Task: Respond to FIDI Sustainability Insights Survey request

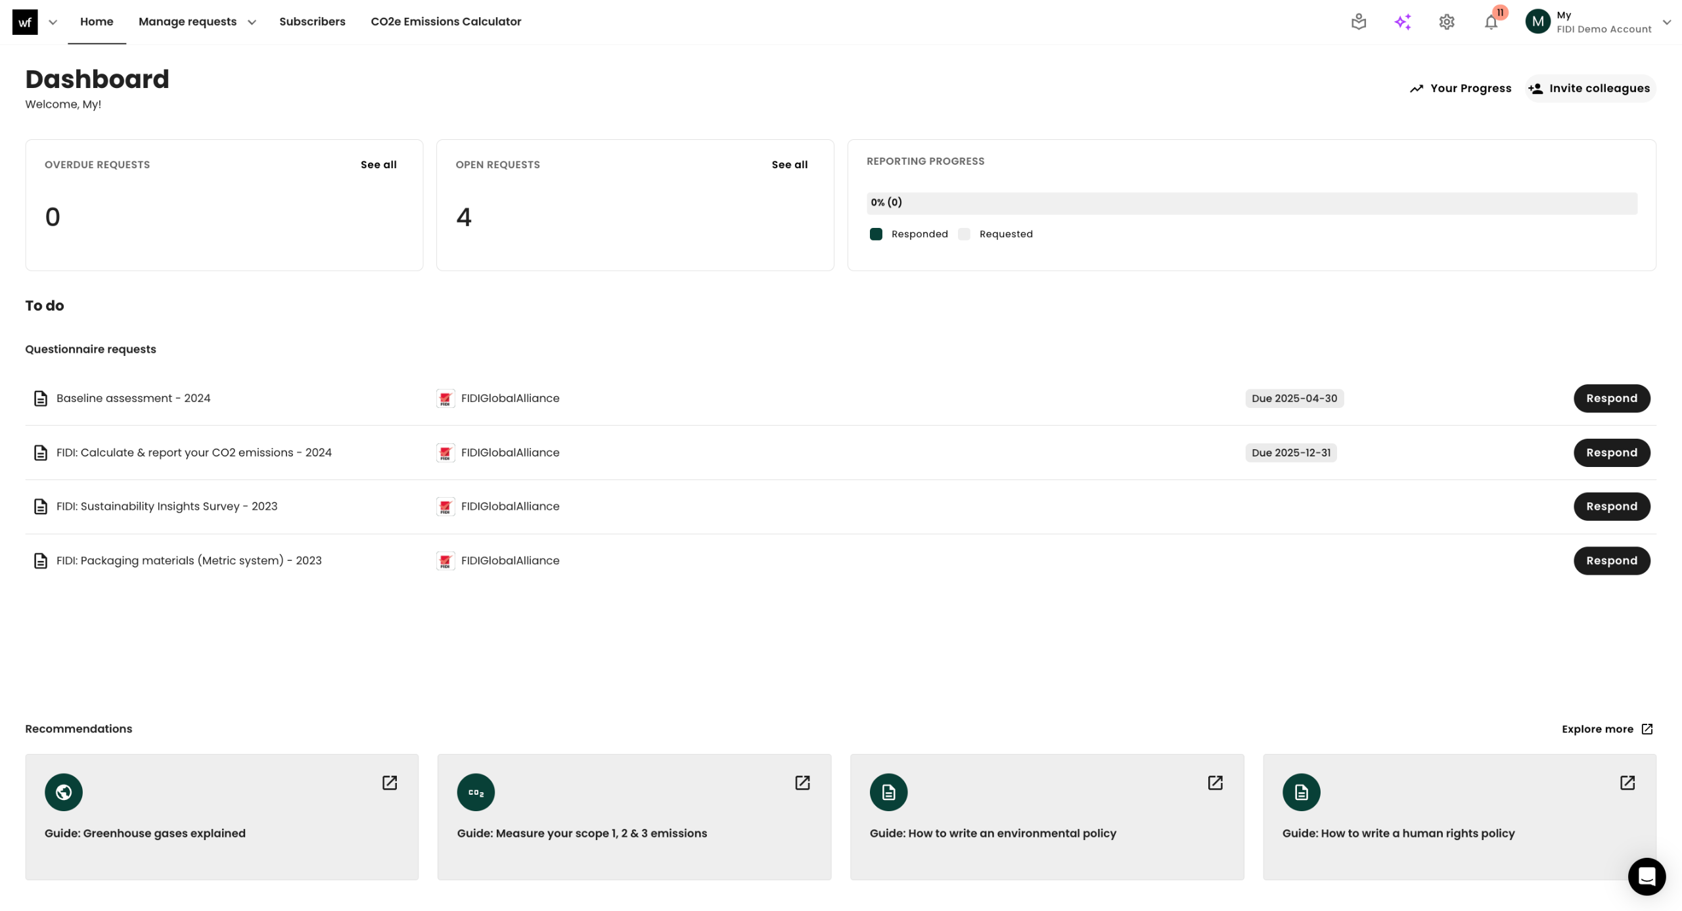Action: pyautogui.click(x=1611, y=506)
